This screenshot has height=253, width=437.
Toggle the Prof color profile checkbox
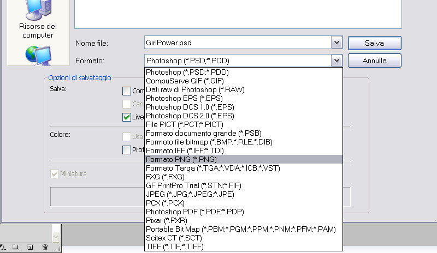click(127, 150)
